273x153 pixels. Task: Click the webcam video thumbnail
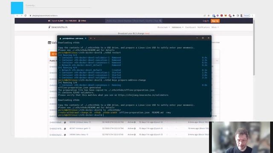point(241,137)
